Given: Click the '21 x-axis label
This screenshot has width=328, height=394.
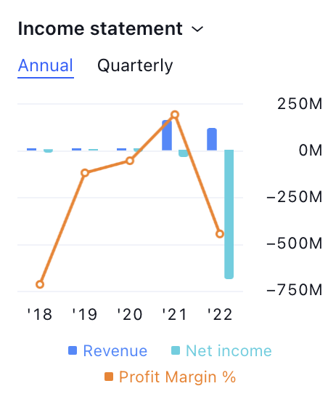Looking at the screenshot, I should coord(175,315).
